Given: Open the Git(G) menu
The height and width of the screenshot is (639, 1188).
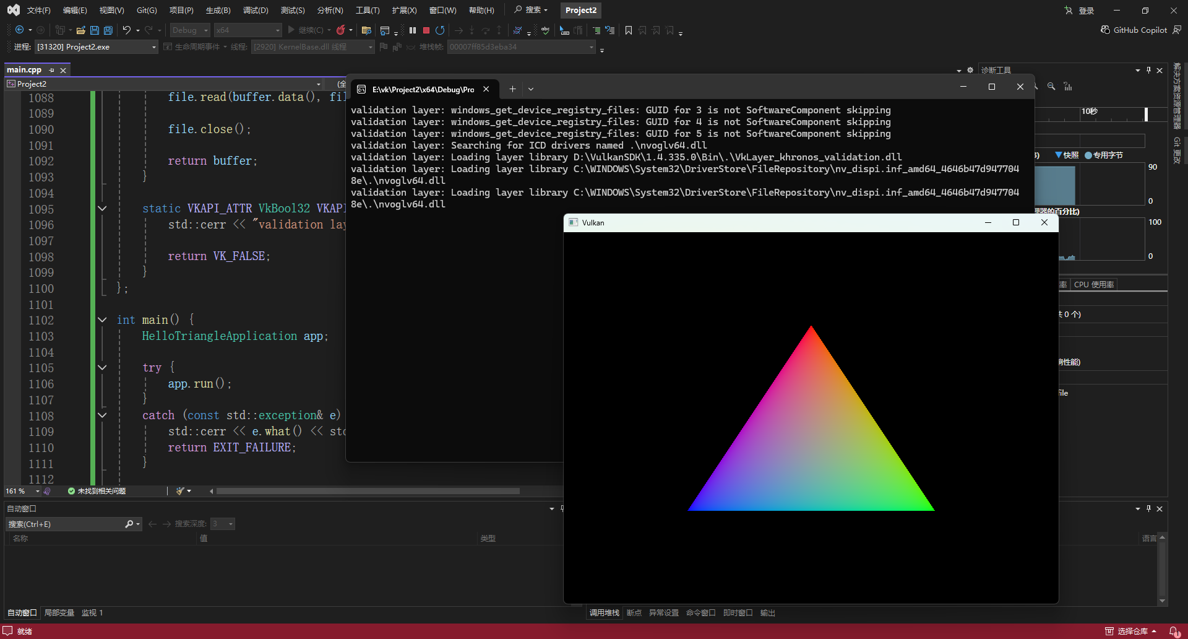Looking at the screenshot, I should tap(147, 11).
